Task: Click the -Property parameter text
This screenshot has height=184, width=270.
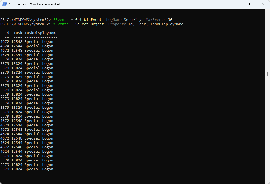Action: 116,24
